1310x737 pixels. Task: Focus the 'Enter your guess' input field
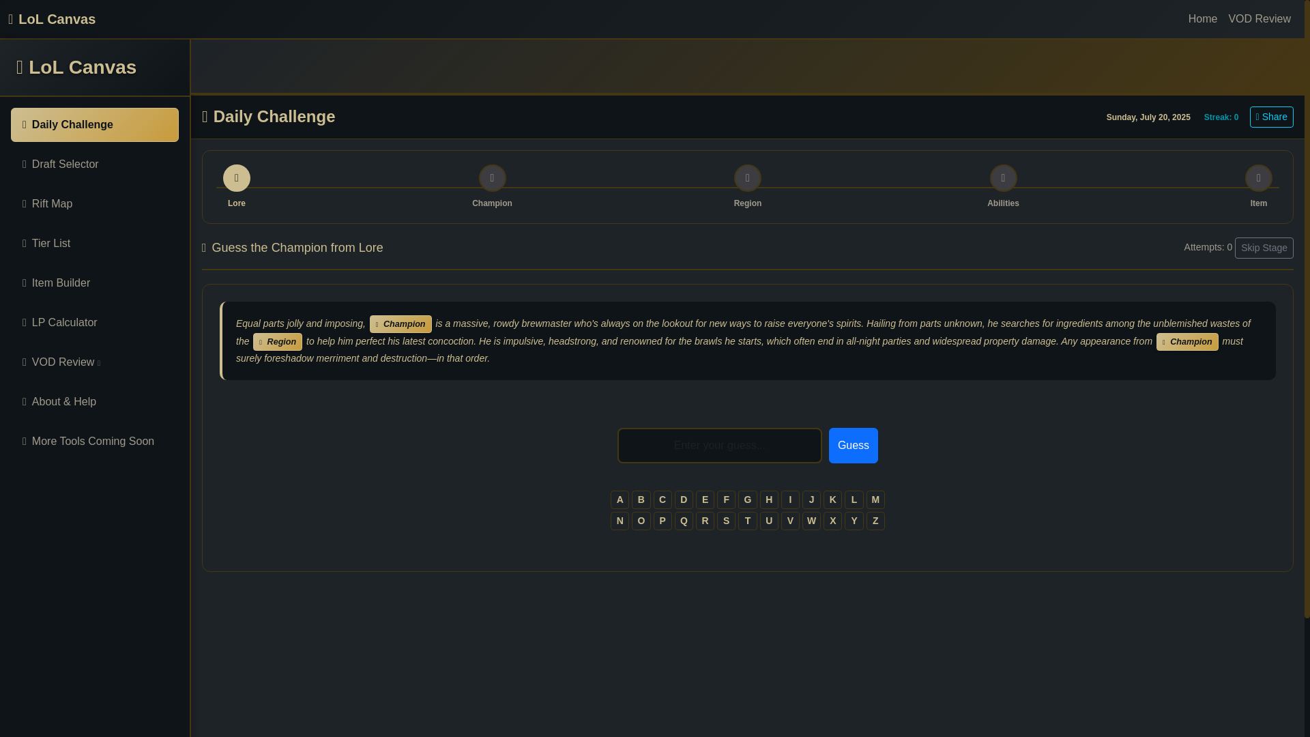coord(719,446)
